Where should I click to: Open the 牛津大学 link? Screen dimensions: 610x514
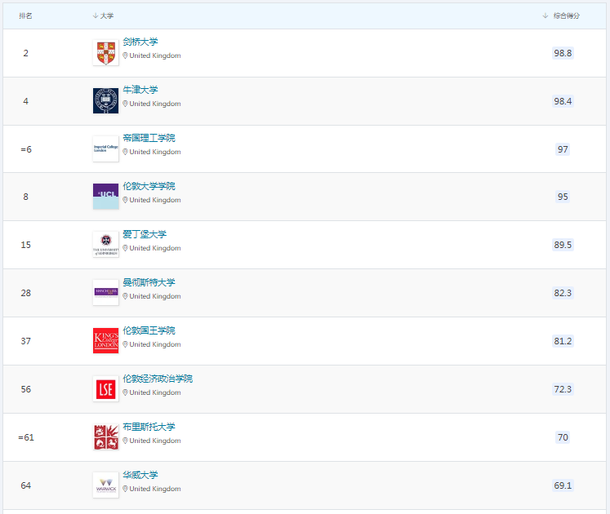pos(140,90)
